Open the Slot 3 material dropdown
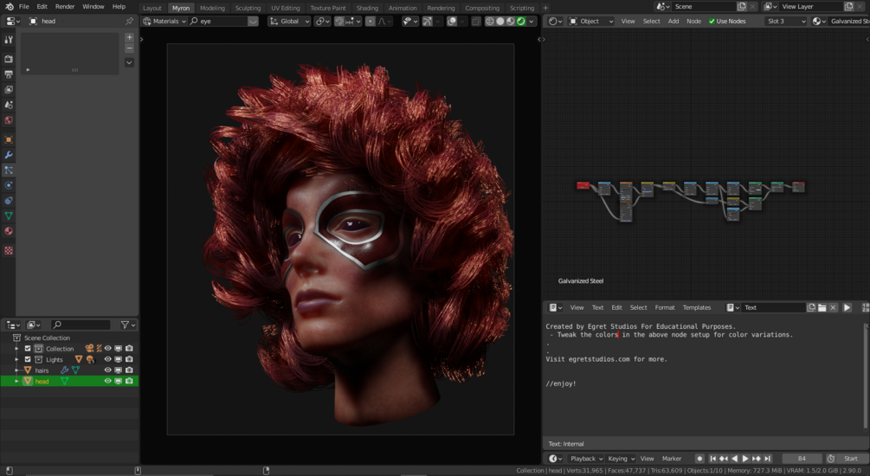Viewport: 870px width, 476px height. click(x=787, y=21)
